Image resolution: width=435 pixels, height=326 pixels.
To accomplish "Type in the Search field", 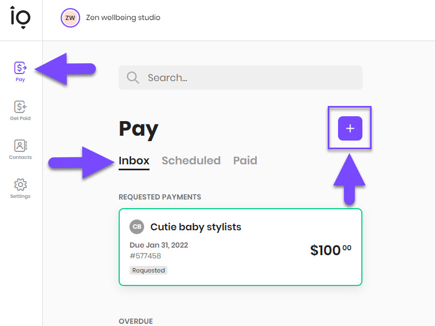I will tap(249, 78).
